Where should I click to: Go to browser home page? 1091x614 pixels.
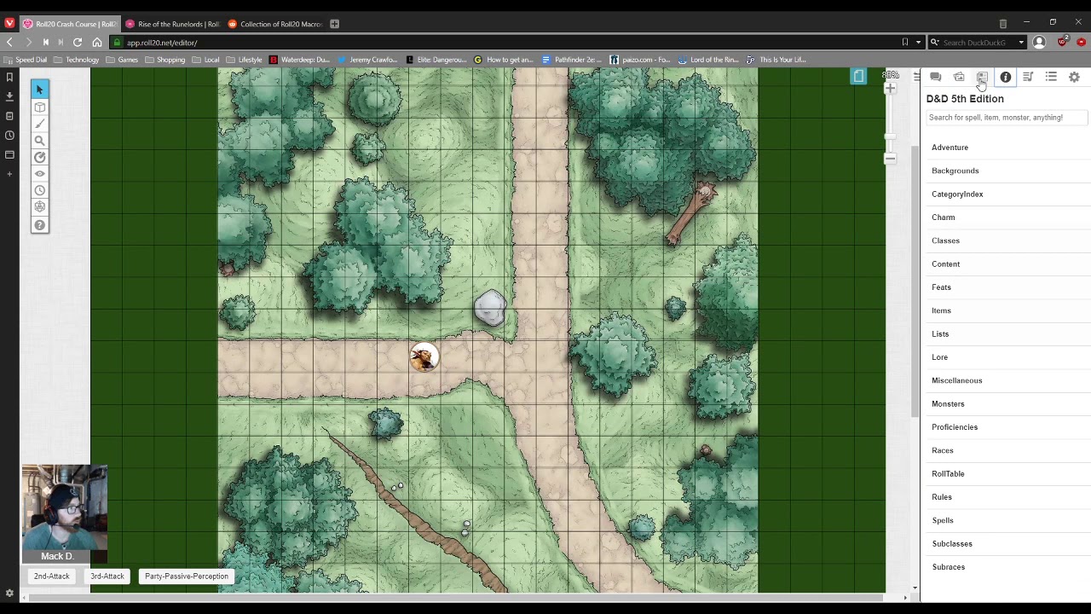pyautogui.click(x=97, y=42)
